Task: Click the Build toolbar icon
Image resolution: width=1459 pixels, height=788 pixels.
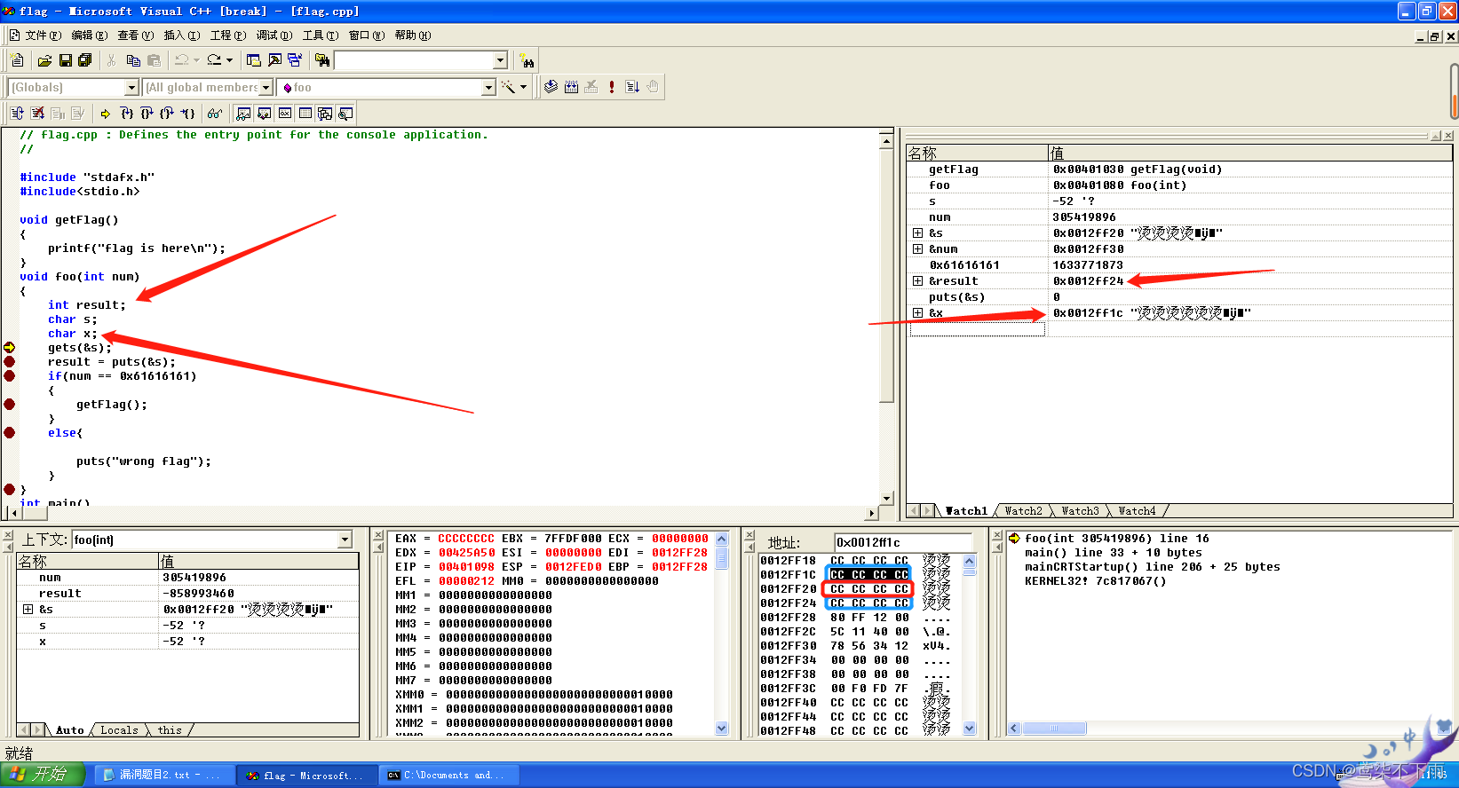Action: tap(571, 87)
